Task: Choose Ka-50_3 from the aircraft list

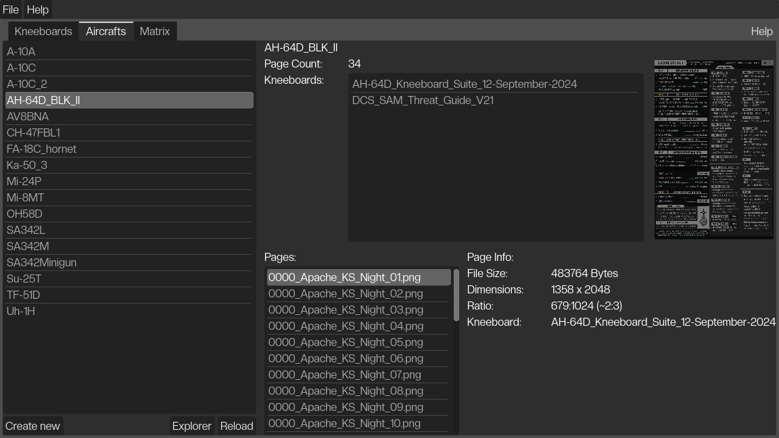Action: pyautogui.click(x=28, y=165)
